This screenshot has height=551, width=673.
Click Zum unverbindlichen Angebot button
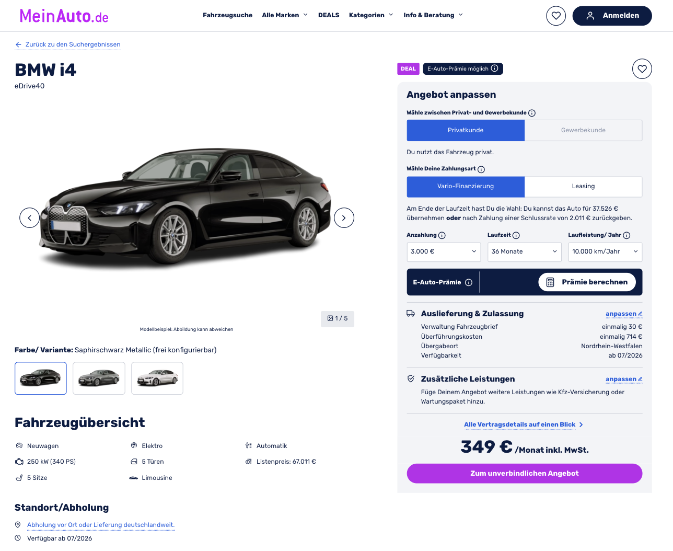525,473
